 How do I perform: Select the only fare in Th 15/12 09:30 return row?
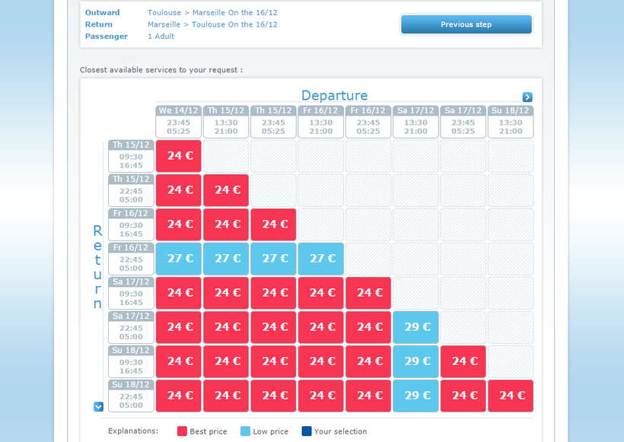[179, 156]
